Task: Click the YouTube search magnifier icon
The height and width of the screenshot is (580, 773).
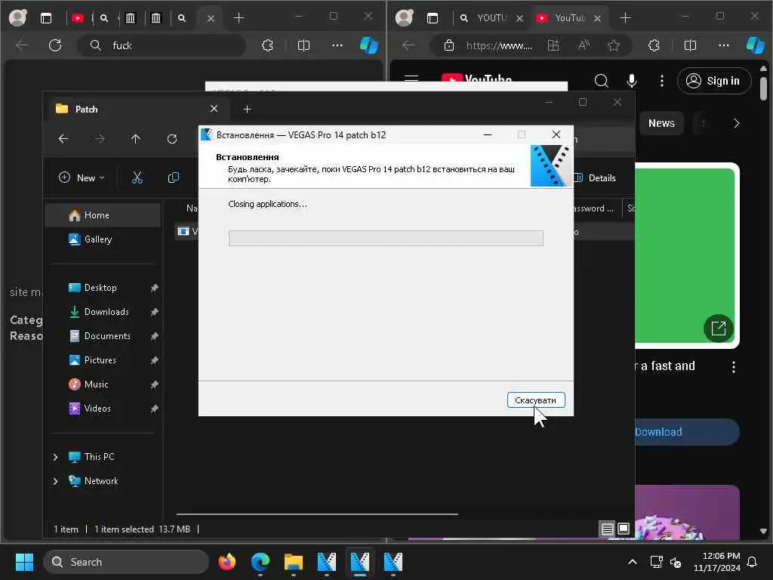Action: (601, 80)
